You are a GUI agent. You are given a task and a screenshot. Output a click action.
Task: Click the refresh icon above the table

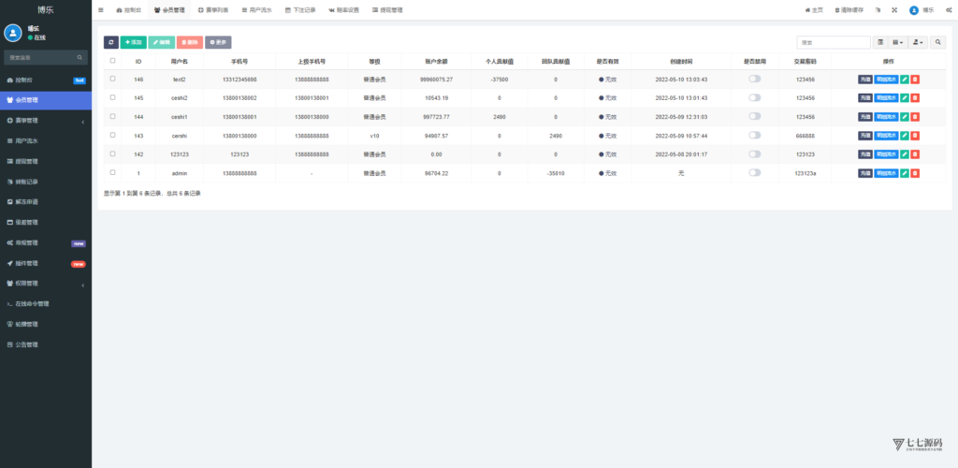(111, 42)
